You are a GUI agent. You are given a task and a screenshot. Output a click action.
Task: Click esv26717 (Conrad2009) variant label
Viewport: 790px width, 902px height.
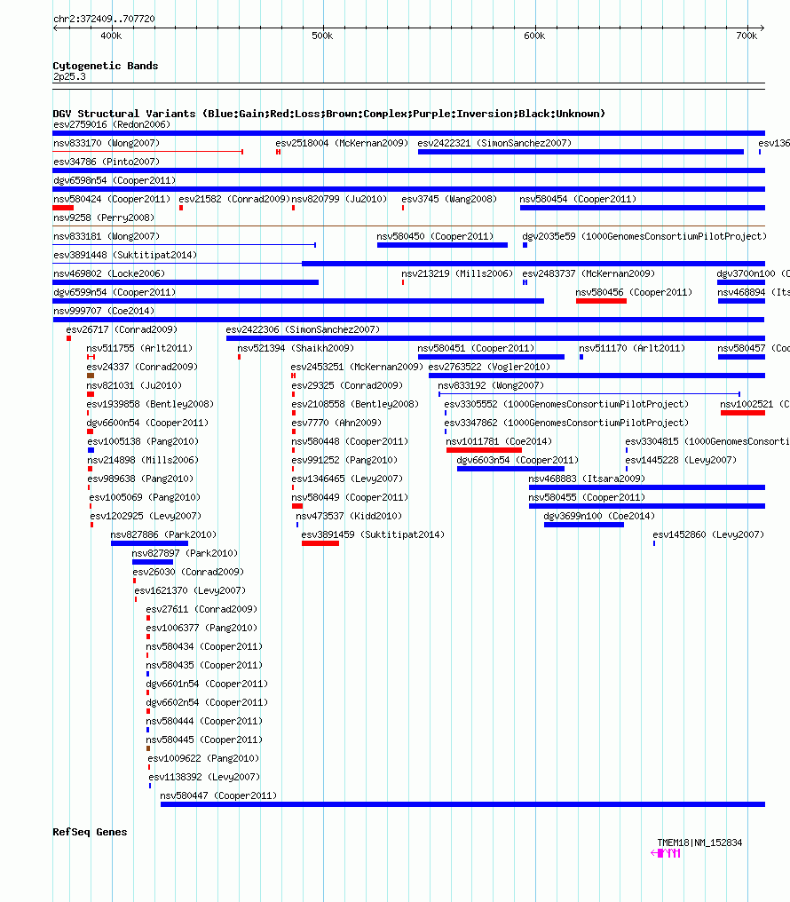coord(122,330)
